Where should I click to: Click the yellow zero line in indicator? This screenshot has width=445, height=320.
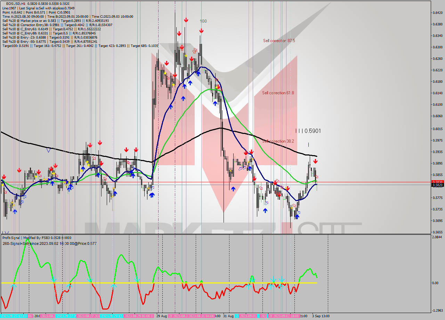159,283
